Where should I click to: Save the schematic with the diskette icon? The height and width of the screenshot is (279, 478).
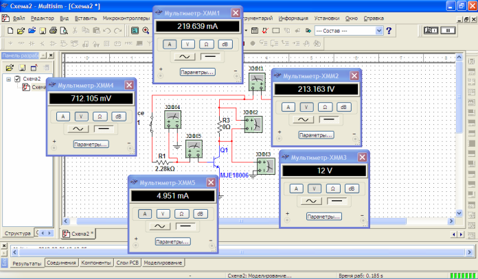43,31
